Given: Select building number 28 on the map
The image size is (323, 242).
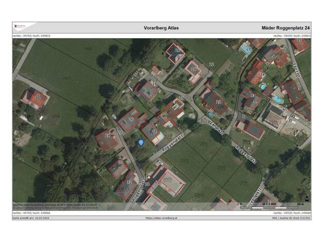Looking at the screenshot, I should coord(107,136).
